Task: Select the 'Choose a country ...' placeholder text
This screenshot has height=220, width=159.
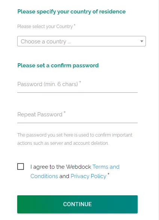Action: tap(46, 42)
